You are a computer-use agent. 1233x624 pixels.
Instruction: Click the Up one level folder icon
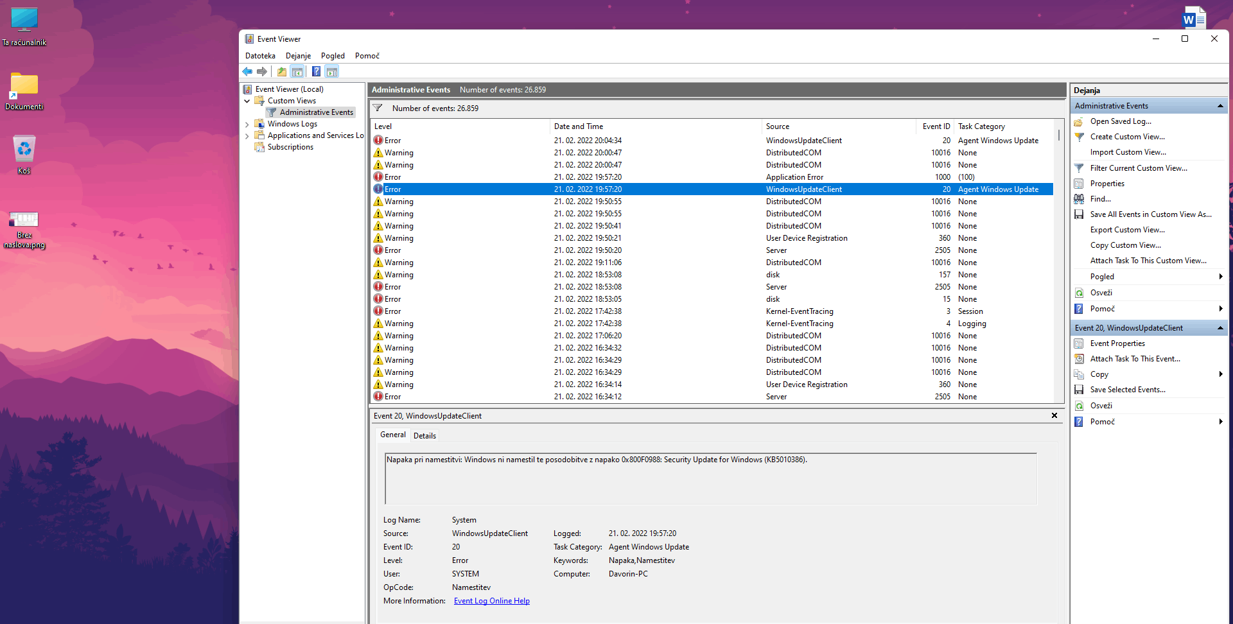pos(282,71)
